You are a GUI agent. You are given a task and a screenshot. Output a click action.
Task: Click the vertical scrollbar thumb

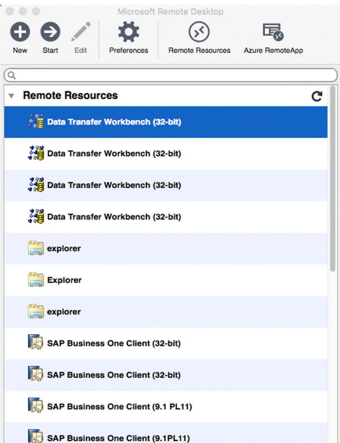[x=333, y=179]
